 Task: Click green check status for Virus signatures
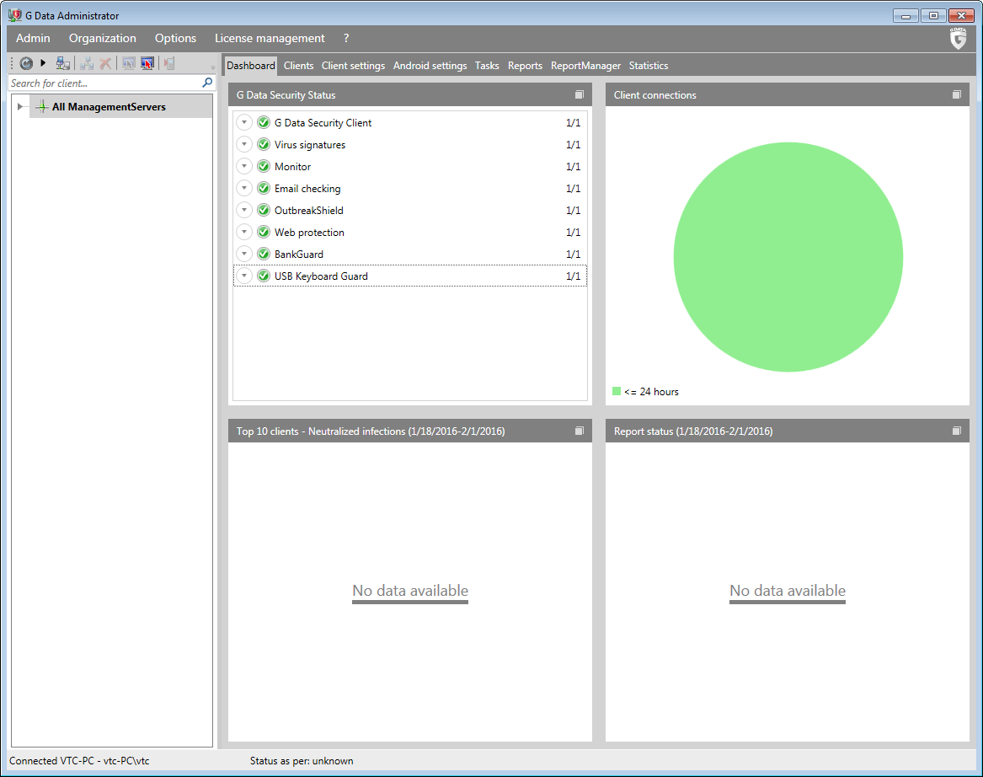point(263,145)
